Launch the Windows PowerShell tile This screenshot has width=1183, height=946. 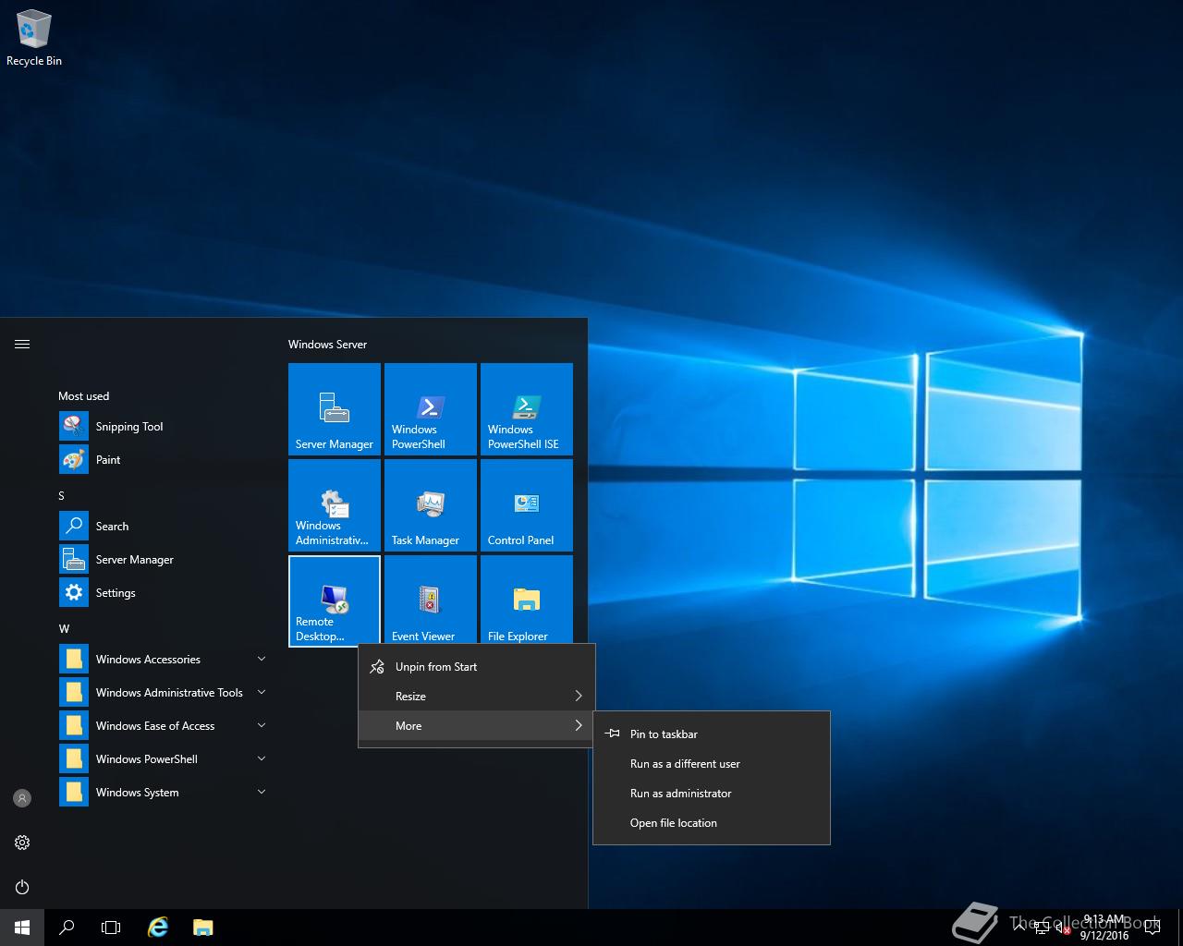431,409
